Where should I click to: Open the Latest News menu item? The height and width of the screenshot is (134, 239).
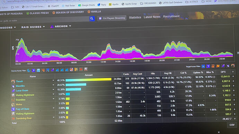pyautogui.click(x=152, y=17)
